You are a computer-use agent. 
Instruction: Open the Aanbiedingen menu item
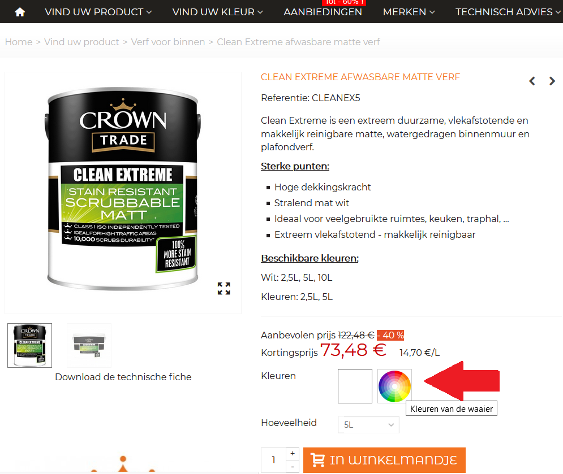click(323, 12)
